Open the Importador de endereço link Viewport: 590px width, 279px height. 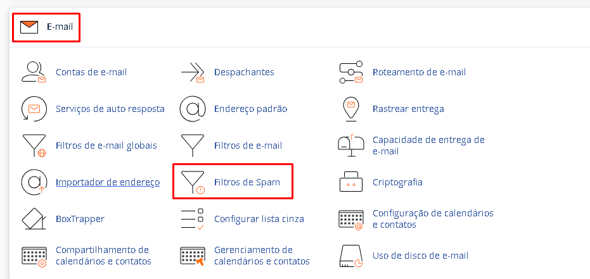108,182
